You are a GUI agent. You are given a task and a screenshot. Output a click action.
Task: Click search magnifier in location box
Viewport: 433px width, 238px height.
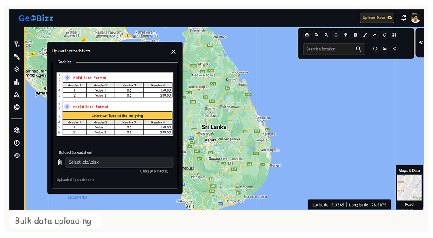(358, 49)
